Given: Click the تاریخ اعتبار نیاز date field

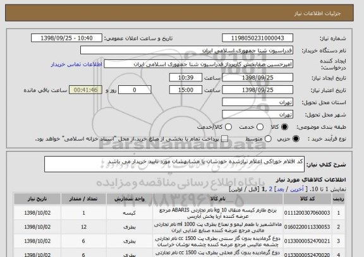Looking at the screenshot, I should pos(257,90).
